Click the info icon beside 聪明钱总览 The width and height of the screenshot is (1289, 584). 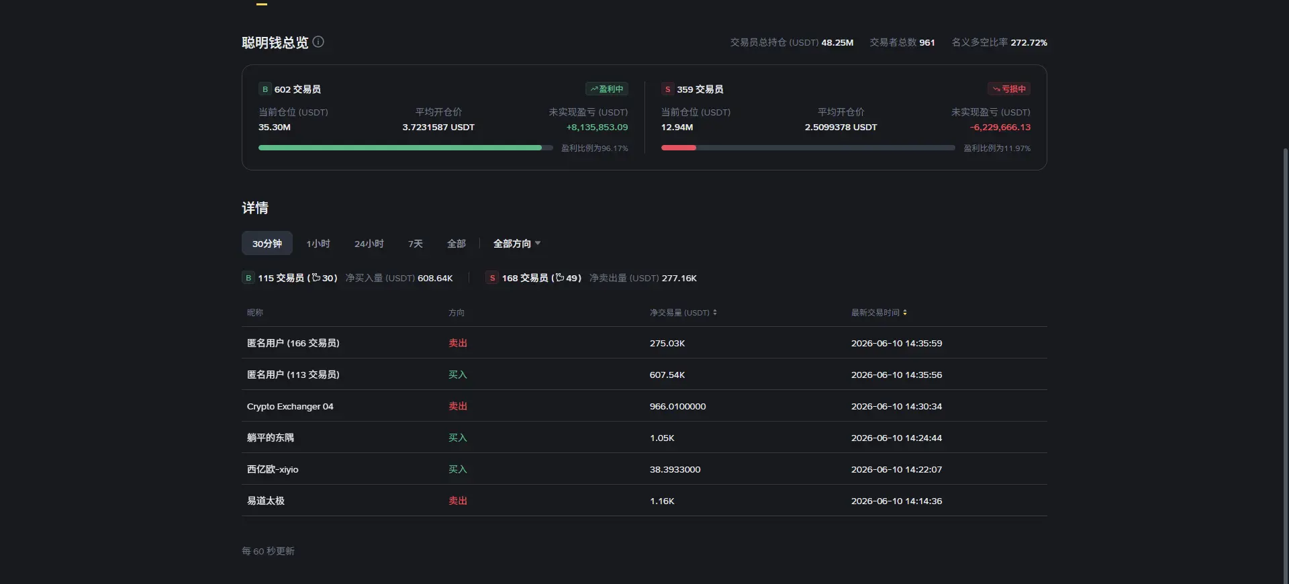[x=318, y=42]
